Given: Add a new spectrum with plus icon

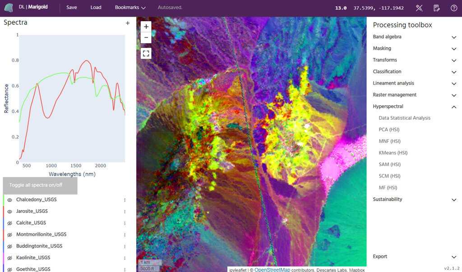Looking at the screenshot, I should tap(128, 23).
